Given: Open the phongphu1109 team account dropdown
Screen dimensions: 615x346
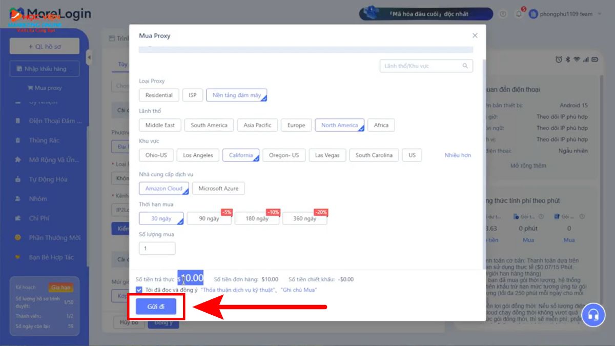Looking at the screenshot, I should (566, 14).
